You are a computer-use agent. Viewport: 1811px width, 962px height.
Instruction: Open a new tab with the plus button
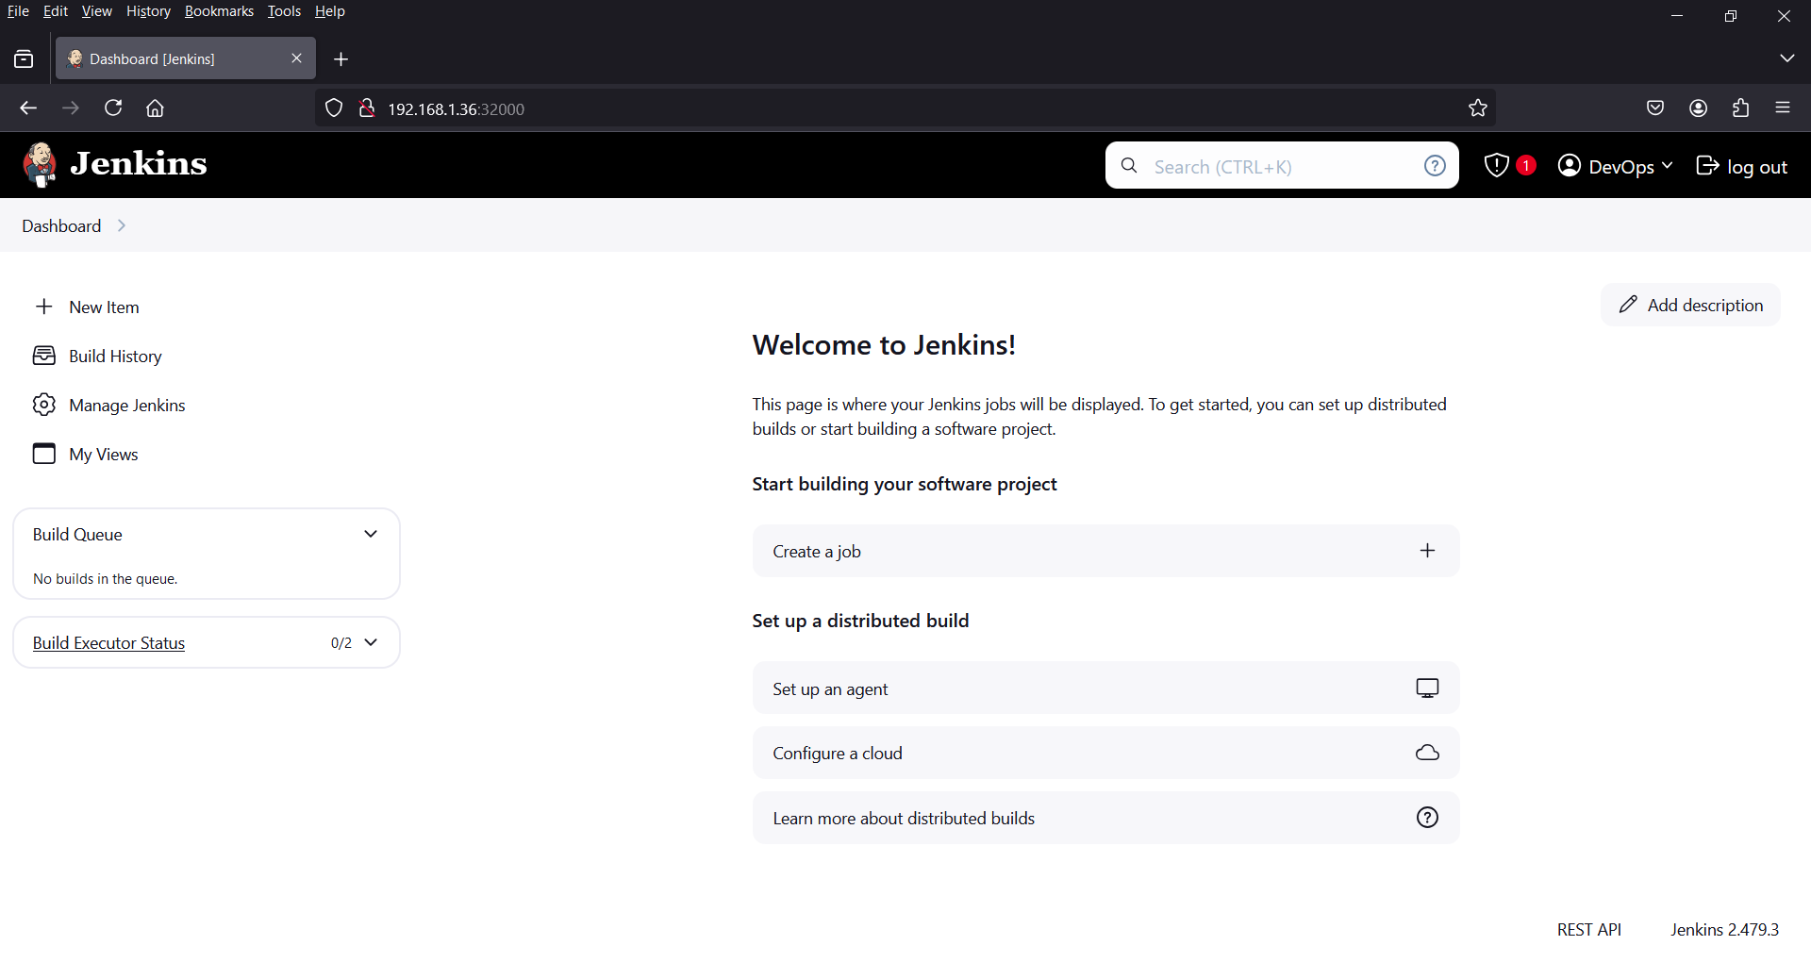tap(341, 59)
